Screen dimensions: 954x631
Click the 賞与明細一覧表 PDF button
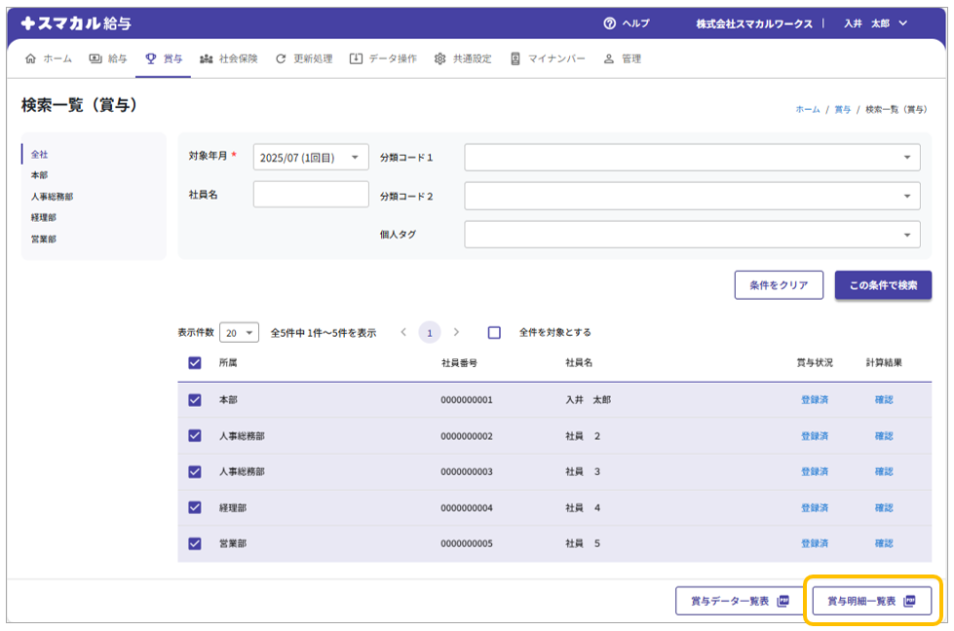point(872,601)
